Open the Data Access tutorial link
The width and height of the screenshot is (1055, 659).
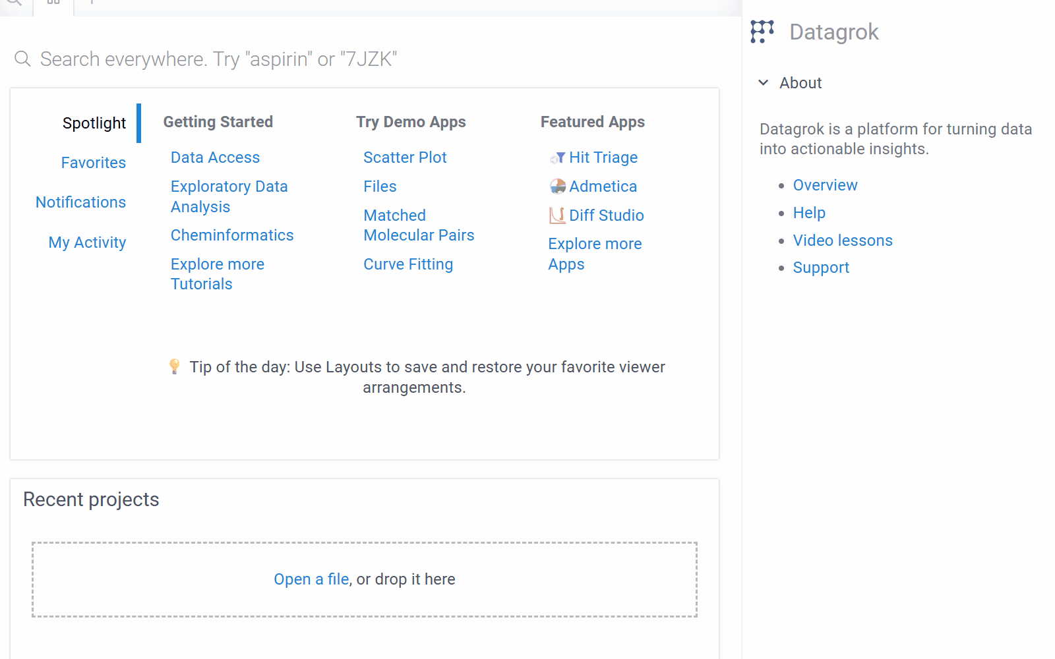tap(215, 158)
